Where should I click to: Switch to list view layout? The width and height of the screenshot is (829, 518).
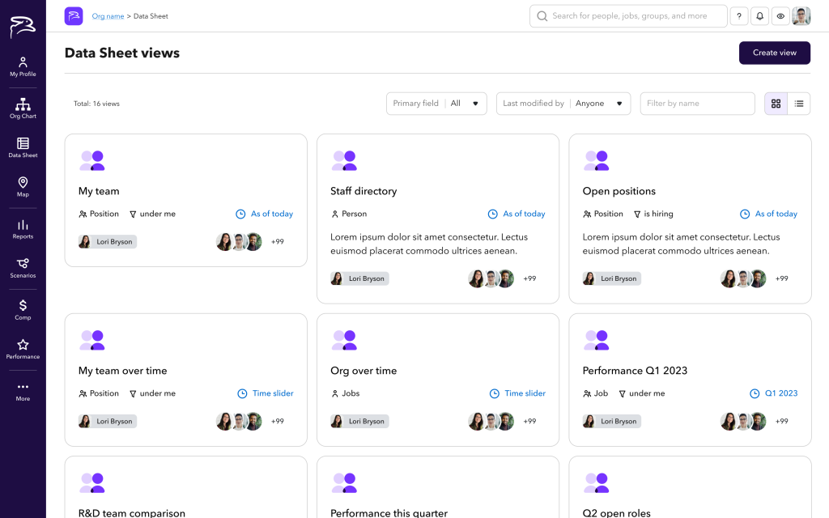pos(799,104)
